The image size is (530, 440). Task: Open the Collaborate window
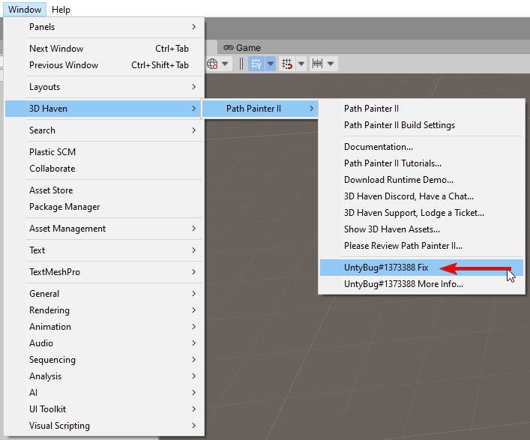click(x=104, y=169)
